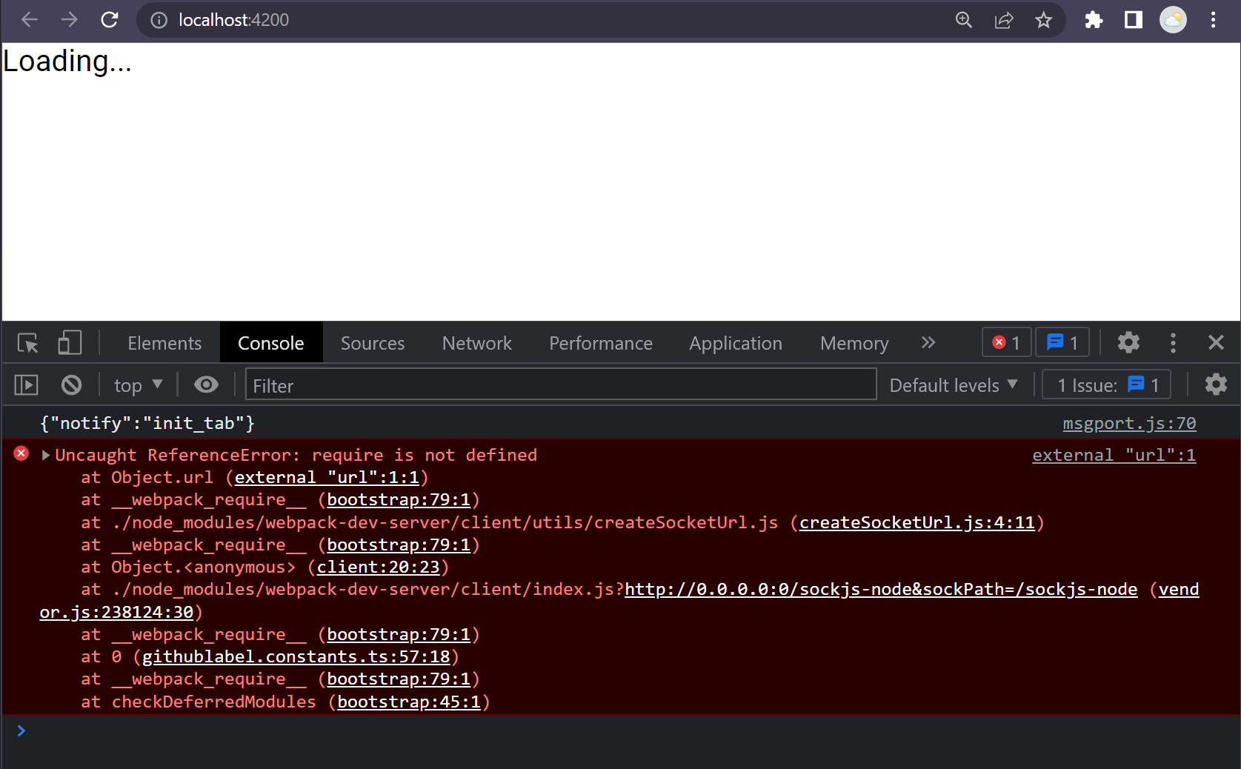Image resolution: width=1241 pixels, height=769 pixels.
Task: Open the Network tab
Action: [476, 343]
